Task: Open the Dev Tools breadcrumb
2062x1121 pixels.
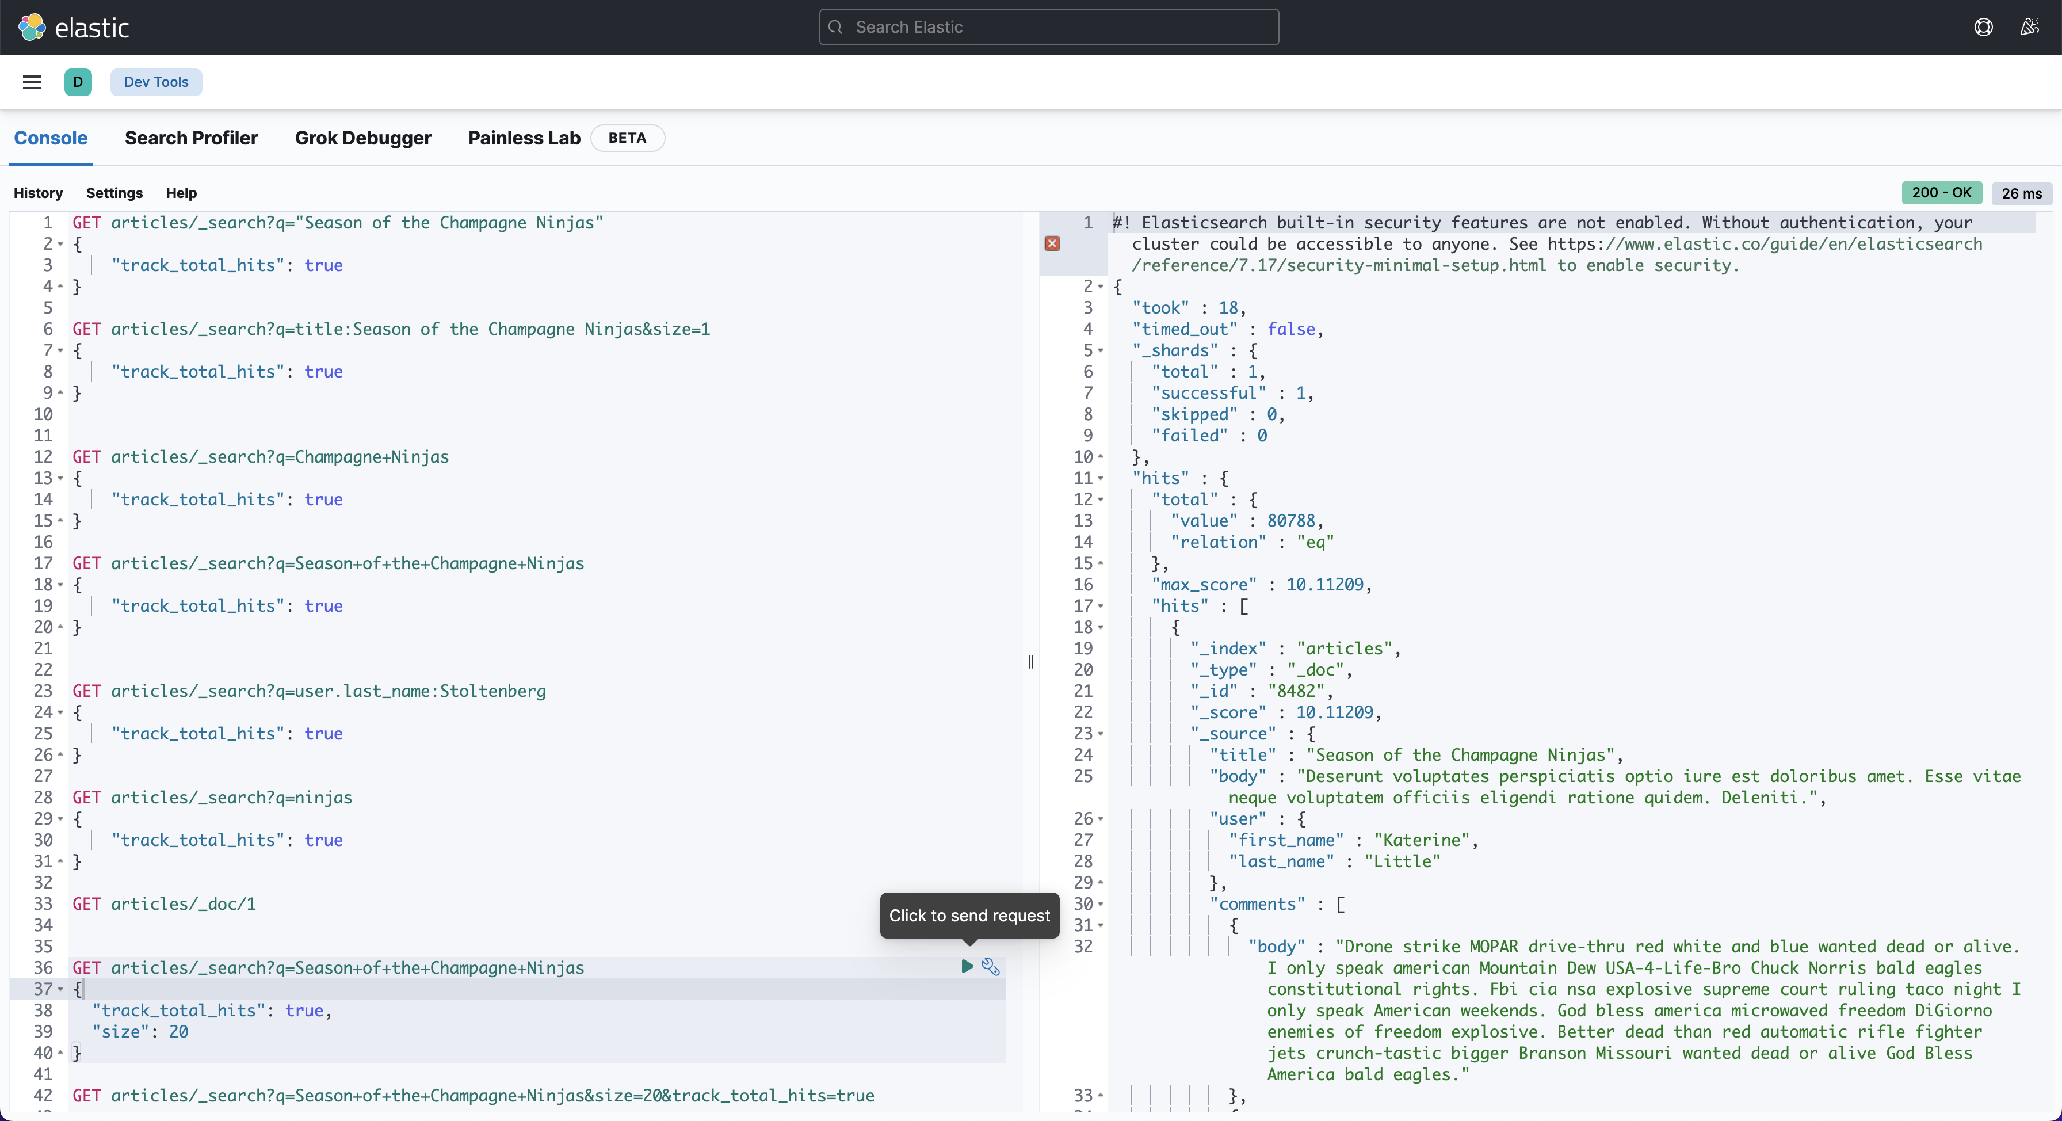Action: 156,82
